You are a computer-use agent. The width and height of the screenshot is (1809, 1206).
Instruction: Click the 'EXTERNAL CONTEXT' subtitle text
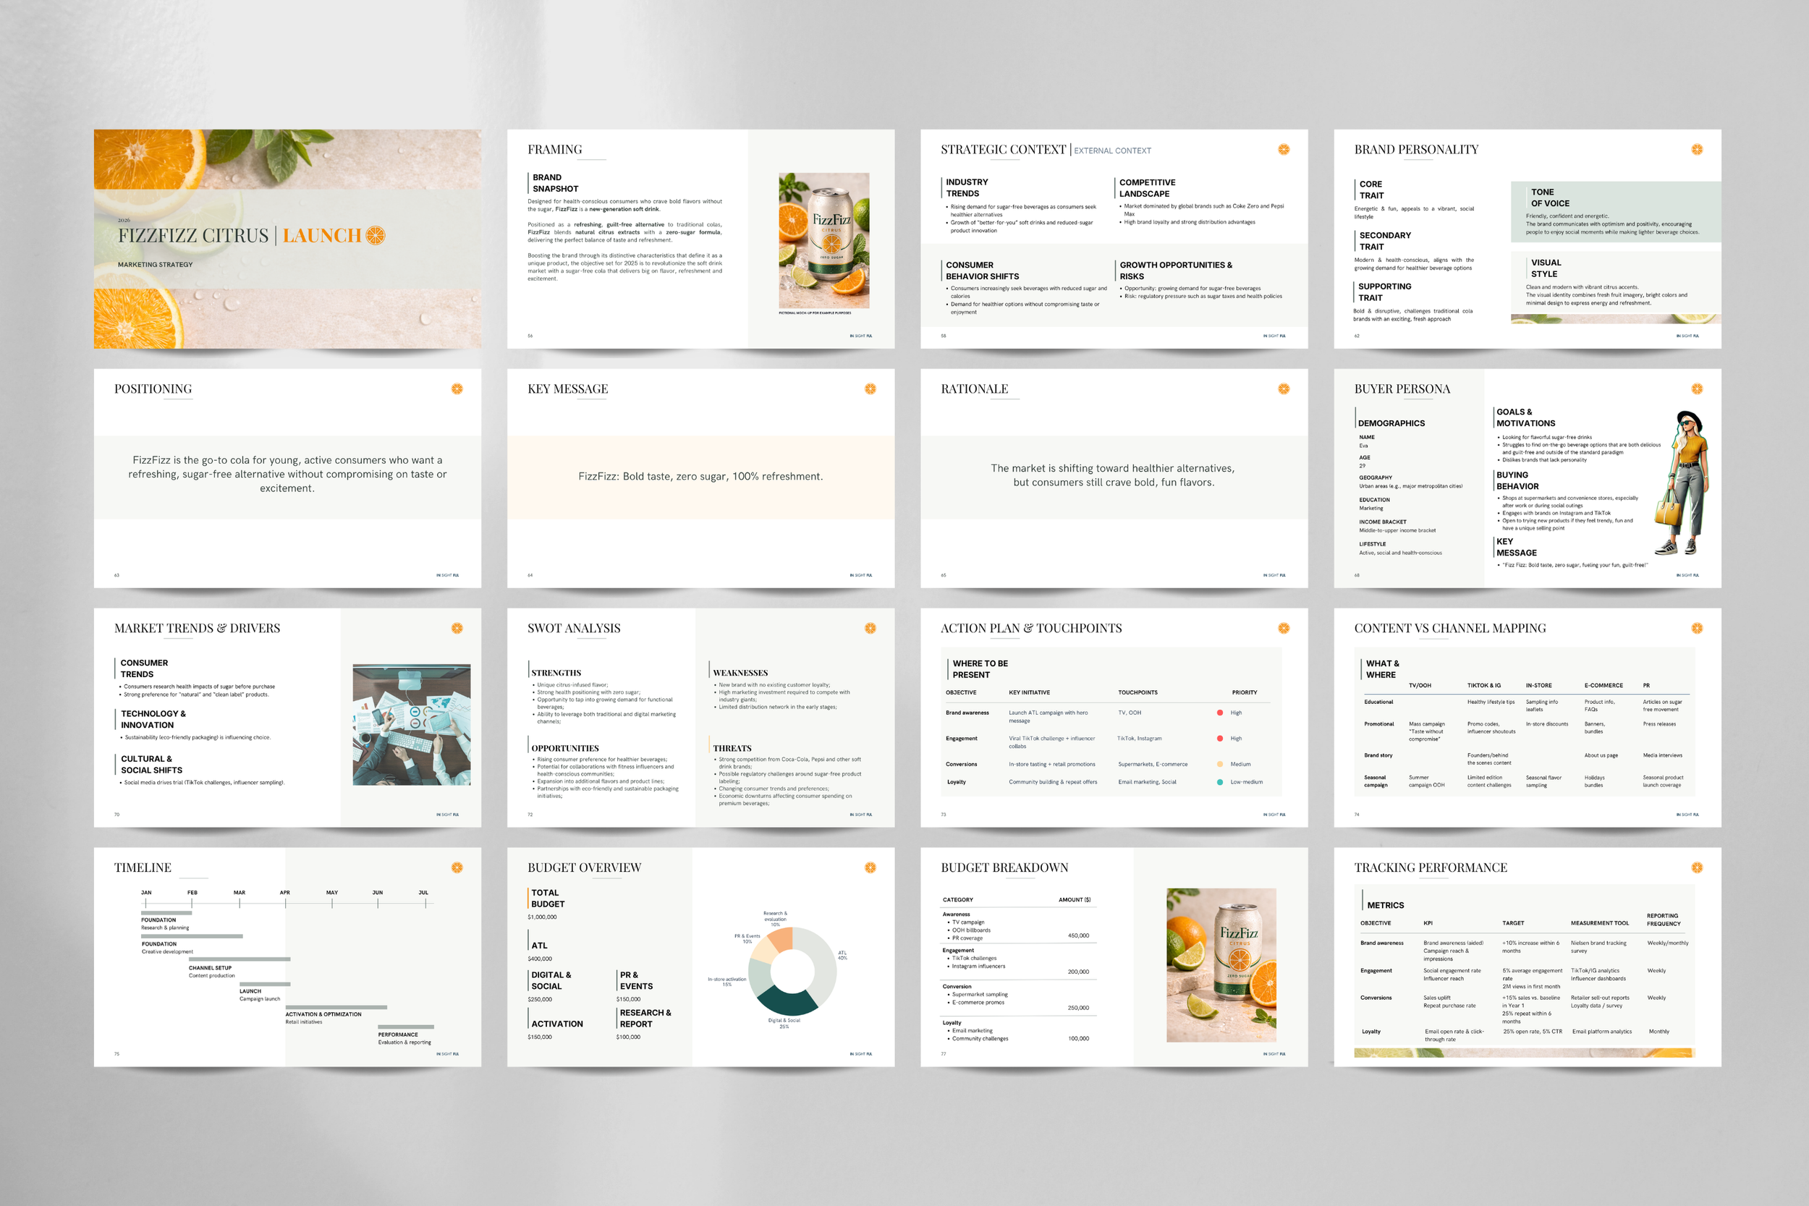pyautogui.click(x=1112, y=150)
